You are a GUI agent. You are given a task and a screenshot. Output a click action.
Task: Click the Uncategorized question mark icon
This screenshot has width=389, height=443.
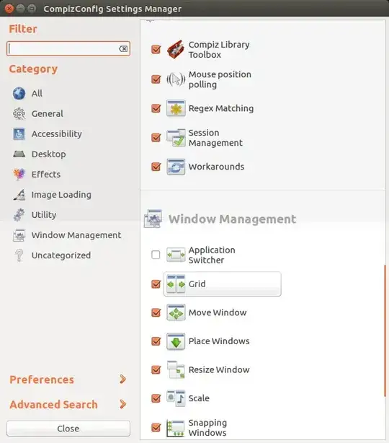(x=19, y=255)
